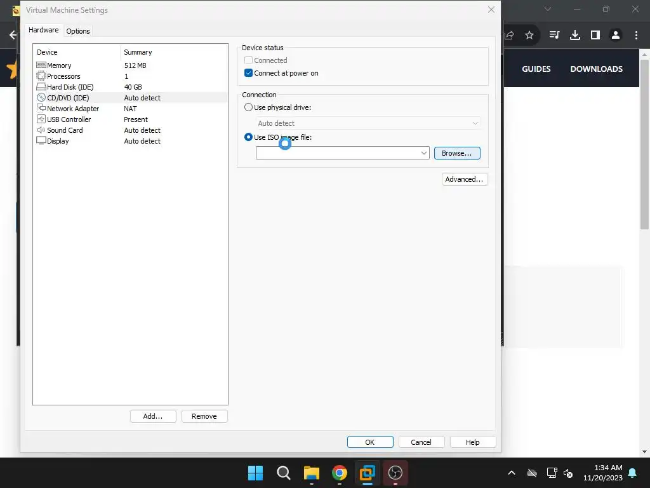Select Use ISO image file radio
The width and height of the screenshot is (650, 488).
pyautogui.click(x=248, y=137)
